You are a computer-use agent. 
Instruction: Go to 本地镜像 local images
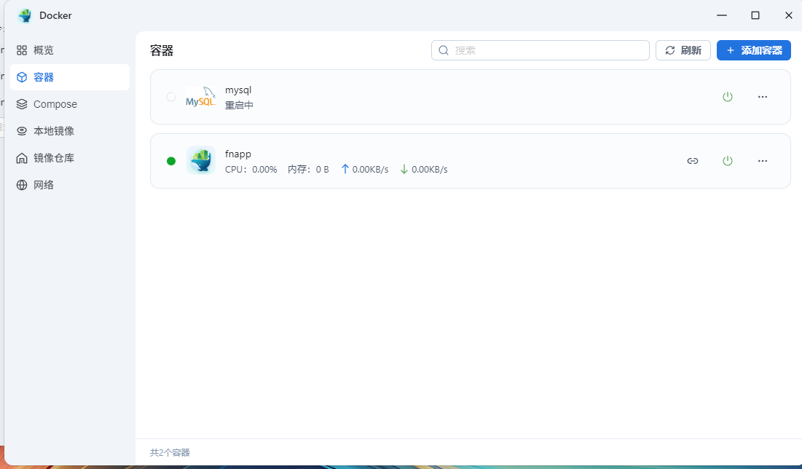click(69, 131)
